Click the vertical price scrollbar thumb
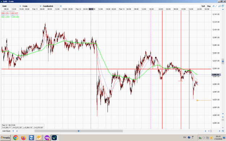 [x=223, y=61]
